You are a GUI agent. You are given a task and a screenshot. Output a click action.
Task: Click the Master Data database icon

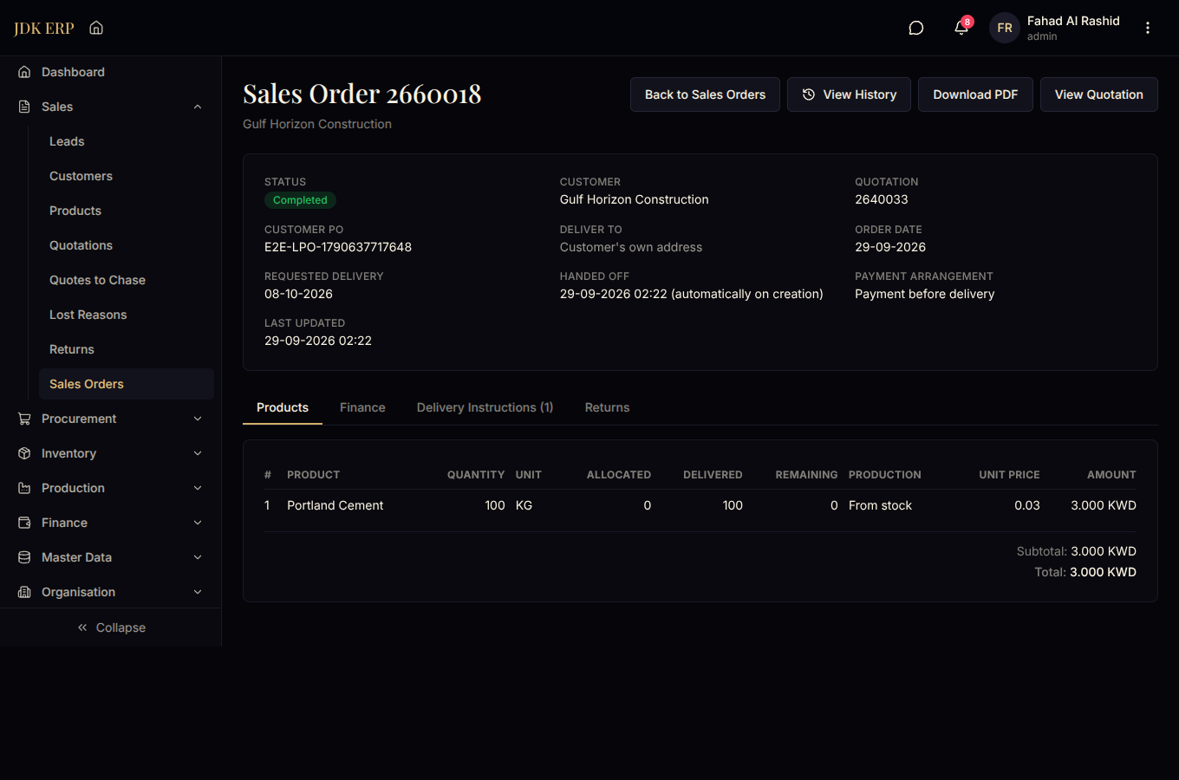(x=24, y=557)
